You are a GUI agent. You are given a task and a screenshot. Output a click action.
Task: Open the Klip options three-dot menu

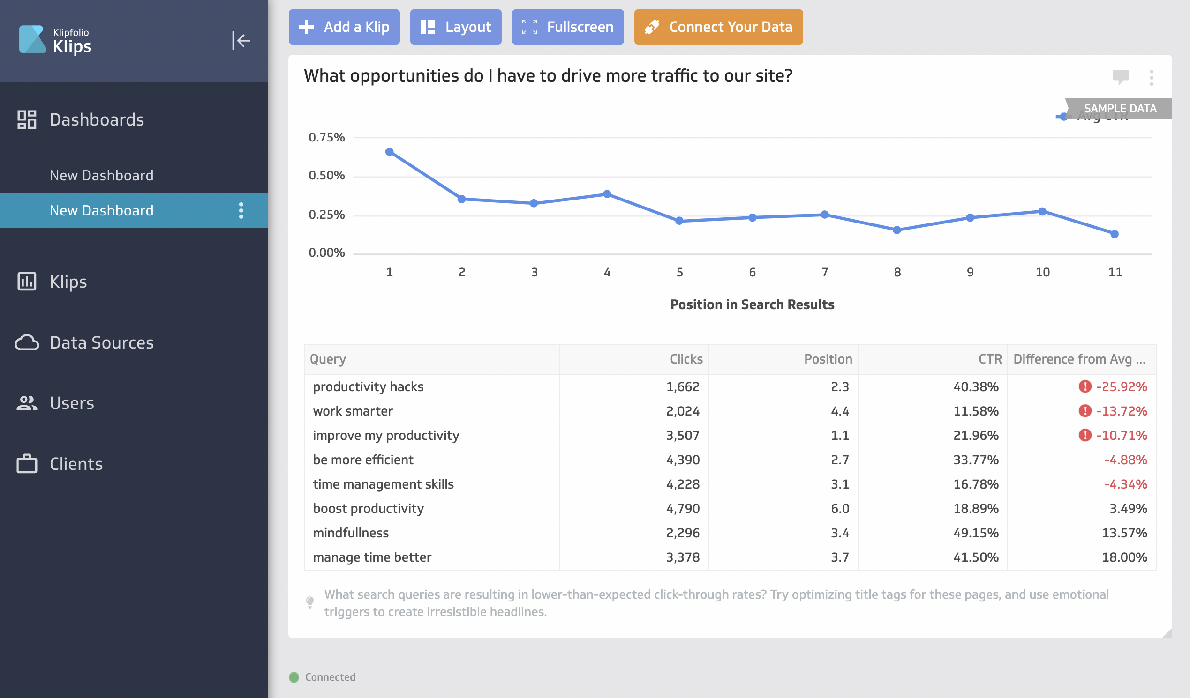click(1152, 77)
